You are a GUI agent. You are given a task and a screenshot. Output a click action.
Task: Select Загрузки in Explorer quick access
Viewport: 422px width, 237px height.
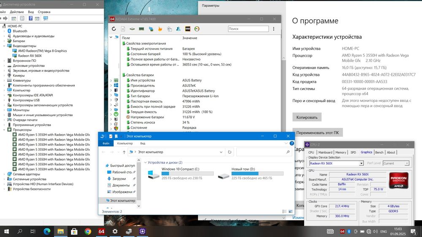pos(119,179)
